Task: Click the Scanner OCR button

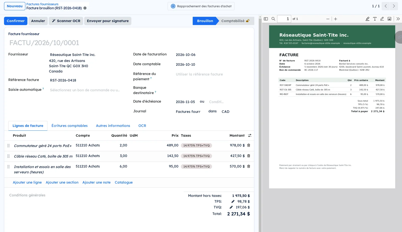Action: pos(66,21)
